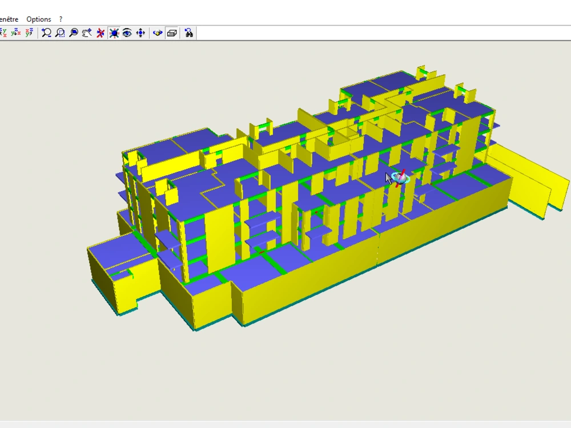Open the ? help menu

61,19
